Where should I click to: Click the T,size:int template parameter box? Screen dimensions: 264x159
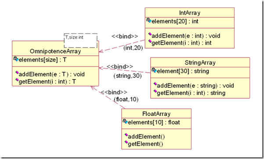click(81, 40)
